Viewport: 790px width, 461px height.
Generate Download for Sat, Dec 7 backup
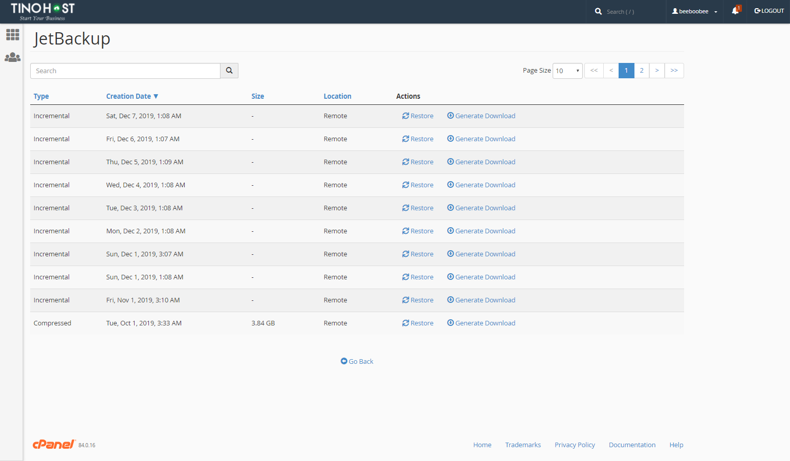[x=481, y=116]
